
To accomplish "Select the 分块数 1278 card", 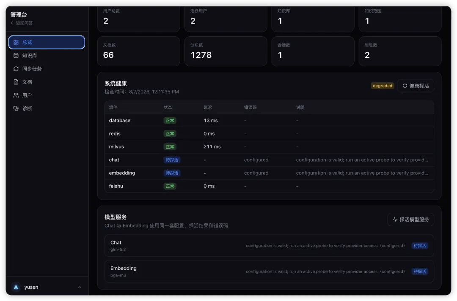I will pos(226,51).
